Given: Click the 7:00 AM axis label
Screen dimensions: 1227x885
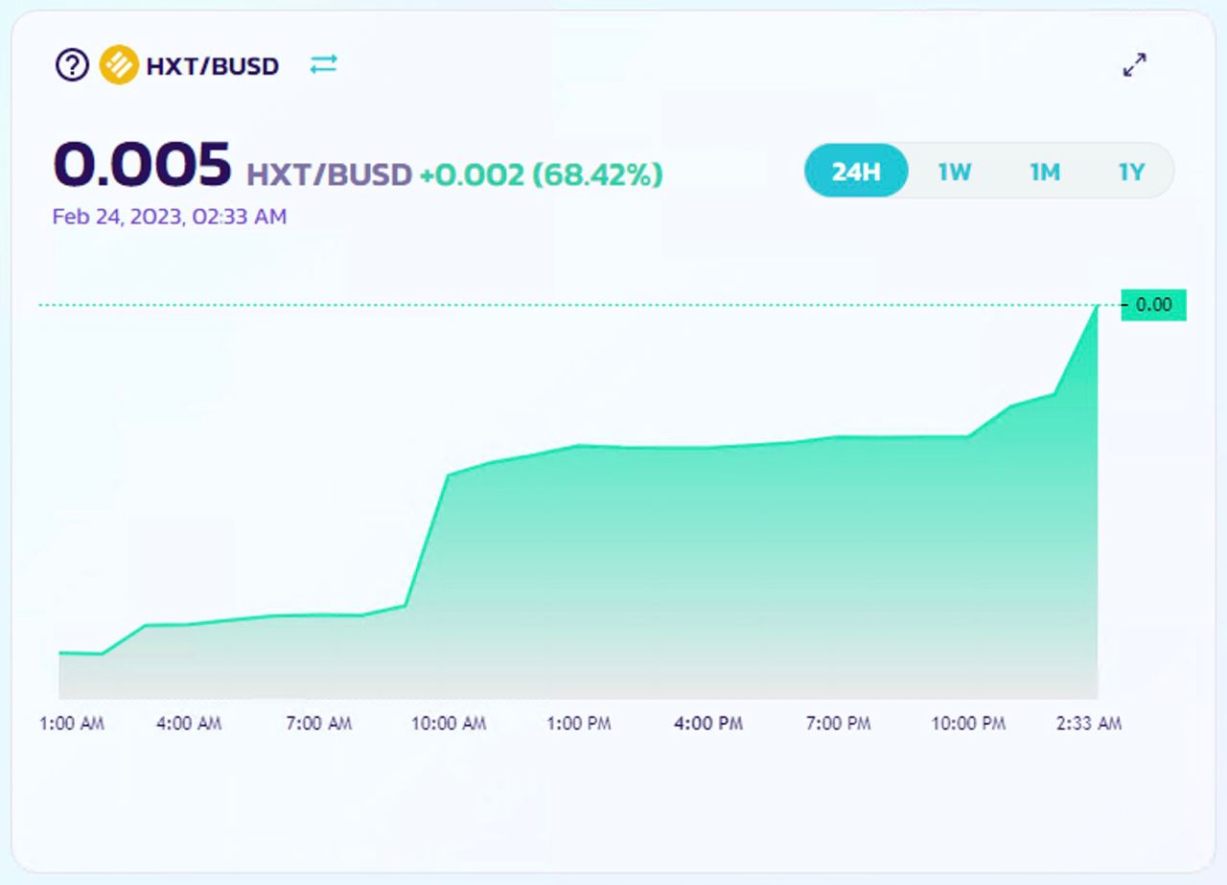Looking at the screenshot, I should click(x=319, y=724).
